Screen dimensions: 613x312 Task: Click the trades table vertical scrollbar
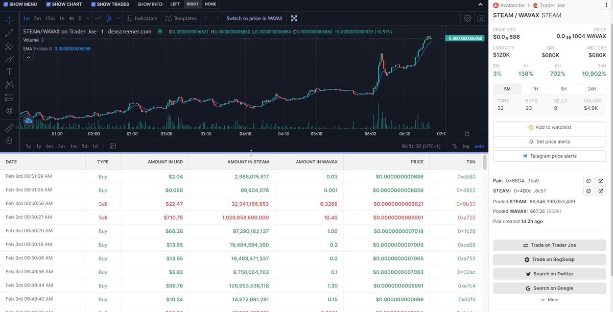485,162
